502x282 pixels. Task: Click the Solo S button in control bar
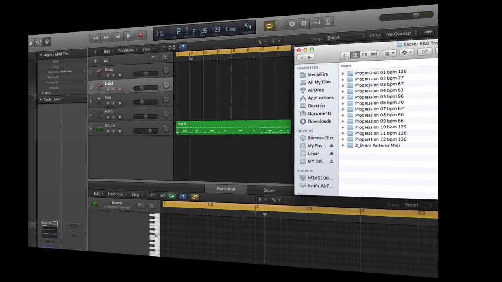[304, 23]
